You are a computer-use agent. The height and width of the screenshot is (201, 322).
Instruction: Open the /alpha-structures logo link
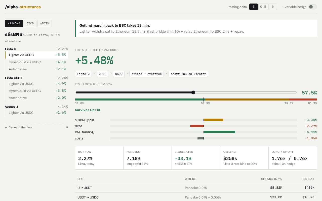[23, 7]
